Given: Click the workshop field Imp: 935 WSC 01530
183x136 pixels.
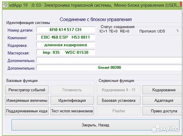Looking at the screenshot, I should point(66,52).
